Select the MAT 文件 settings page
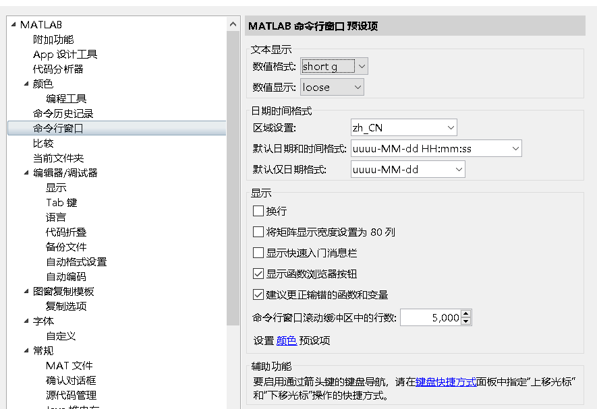This screenshot has width=597, height=409. point(68,365)
